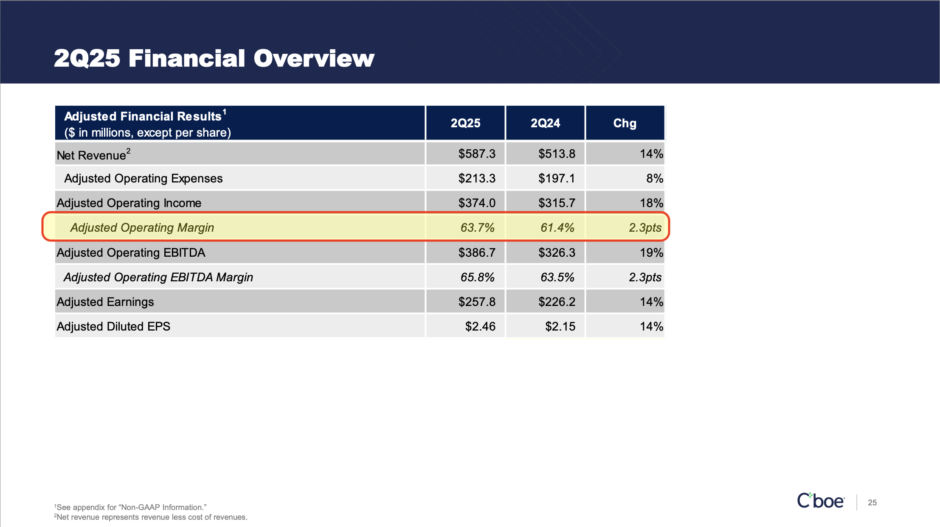Select the 65.8% EBITDA margin value
This screenshot has width=940, height=527.
point(477,277)
